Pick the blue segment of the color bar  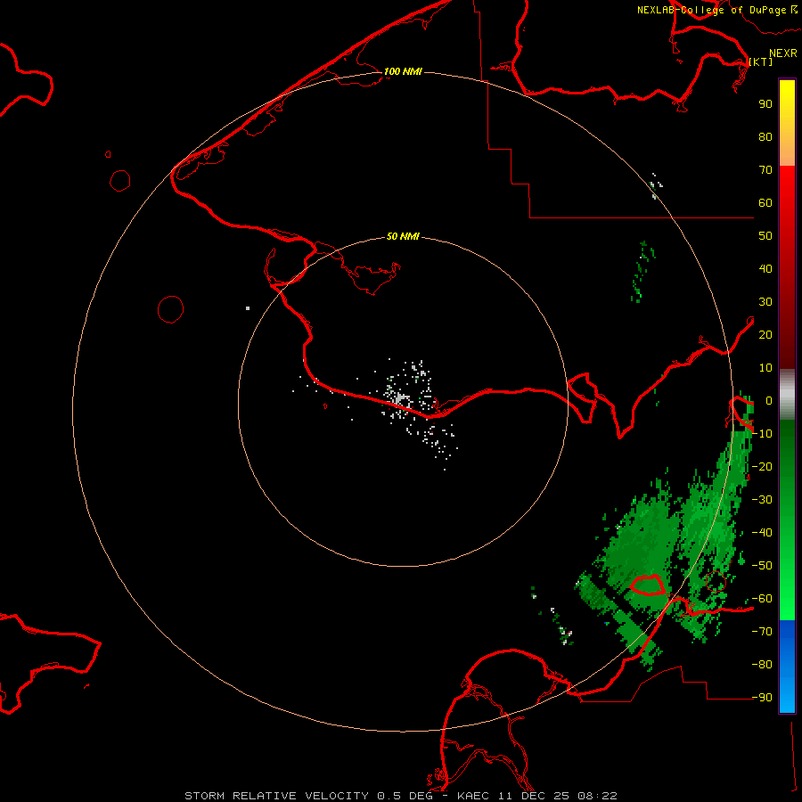click(x=787, y=667)
